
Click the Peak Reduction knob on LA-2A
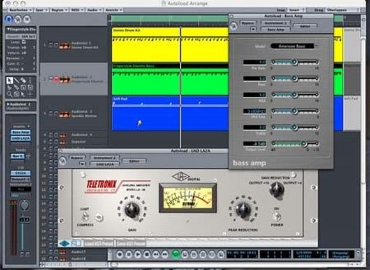point(243,209)
